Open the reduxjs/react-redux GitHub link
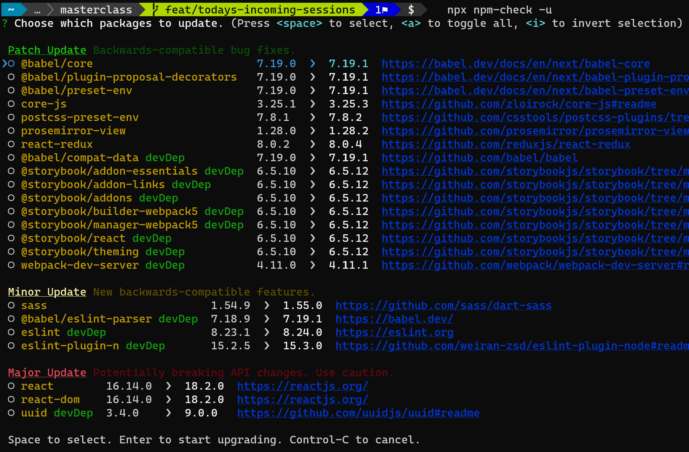 tap(506, 144)
